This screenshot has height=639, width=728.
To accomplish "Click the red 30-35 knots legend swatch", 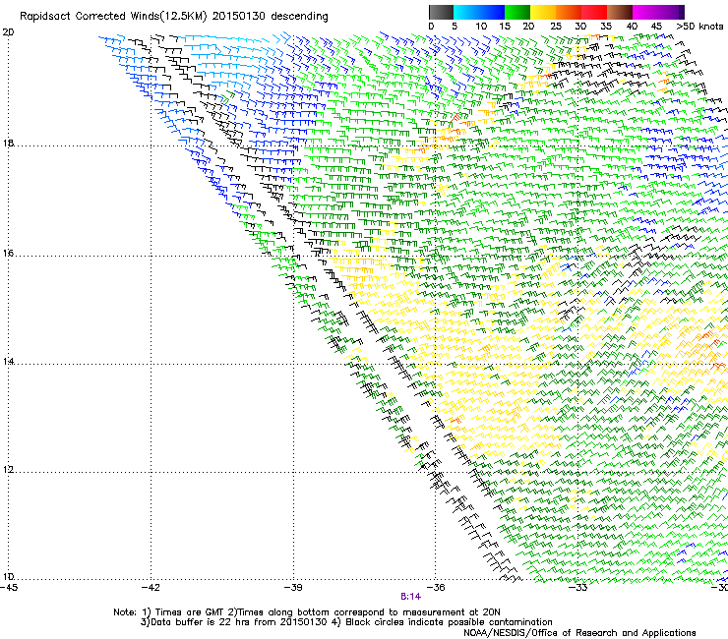I will 594,12.
